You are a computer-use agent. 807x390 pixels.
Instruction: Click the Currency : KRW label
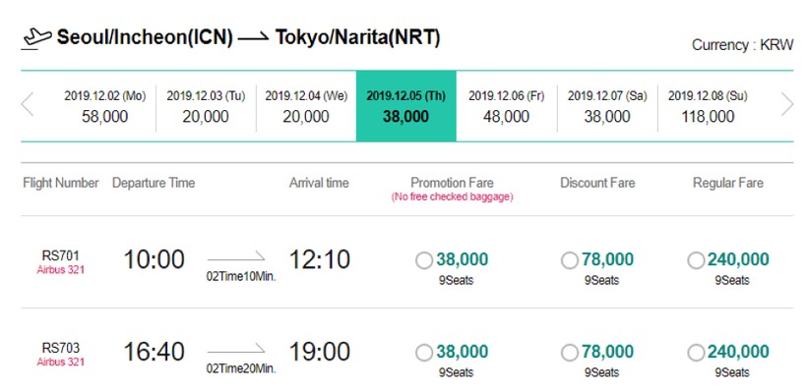click(x=743, y=45)
